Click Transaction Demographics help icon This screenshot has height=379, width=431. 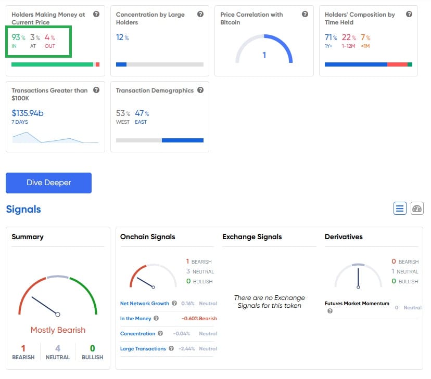click(200, 90)
